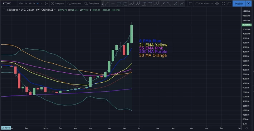Select the '50 MA Orange' text annotation
Screen dimensions: 254x131
(x=153, y=55)
